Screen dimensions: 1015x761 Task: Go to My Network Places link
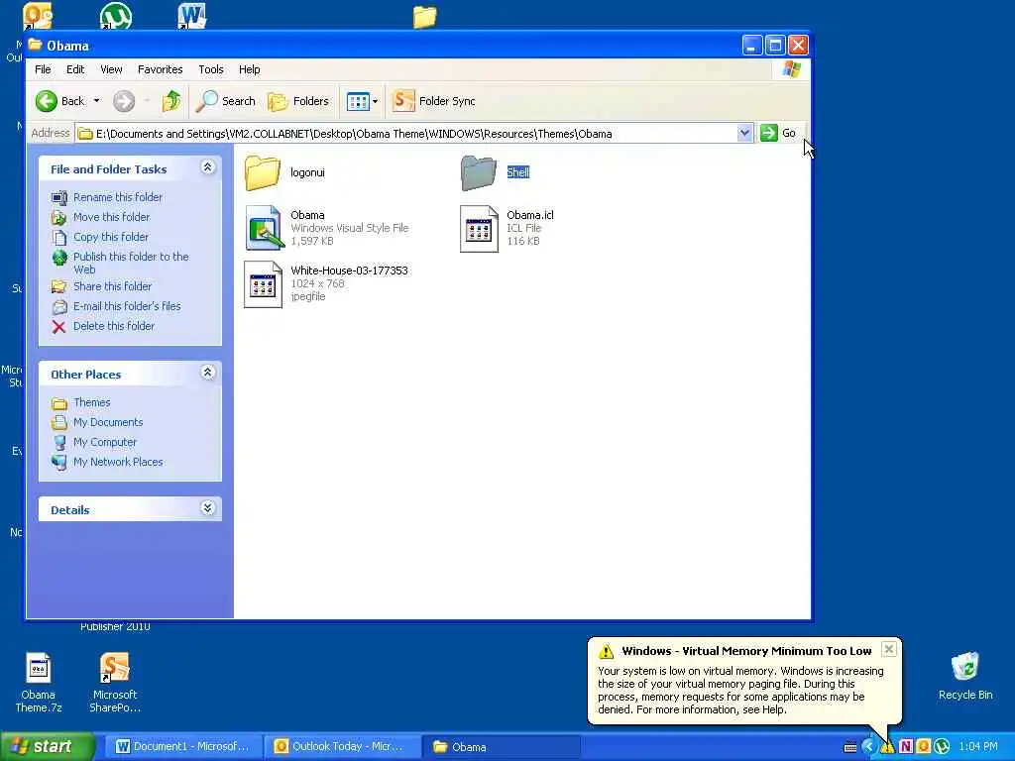(118, 462)
